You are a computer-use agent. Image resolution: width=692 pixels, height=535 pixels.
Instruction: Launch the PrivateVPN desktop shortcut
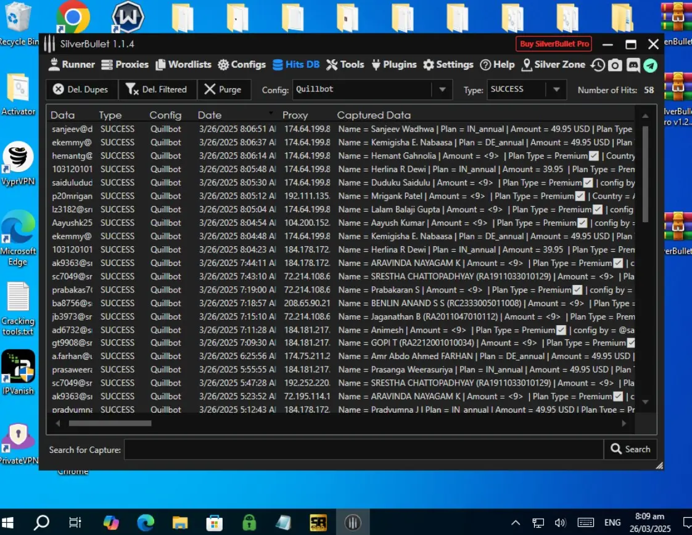coord(18,444)
